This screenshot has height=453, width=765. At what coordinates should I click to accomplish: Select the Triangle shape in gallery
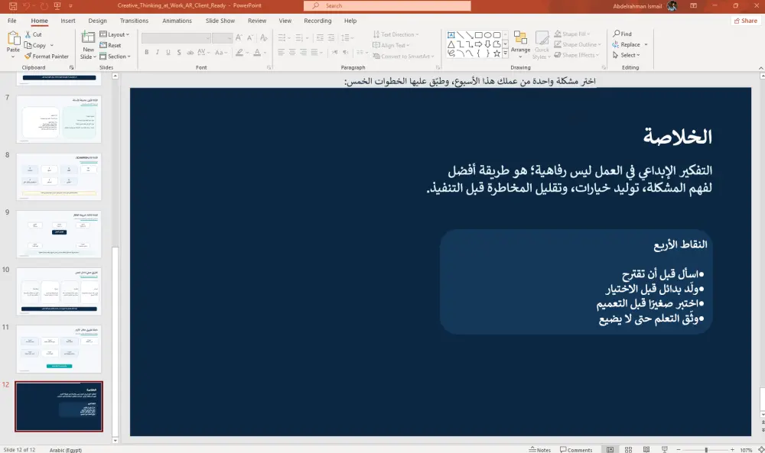click(x=451, y=44)
